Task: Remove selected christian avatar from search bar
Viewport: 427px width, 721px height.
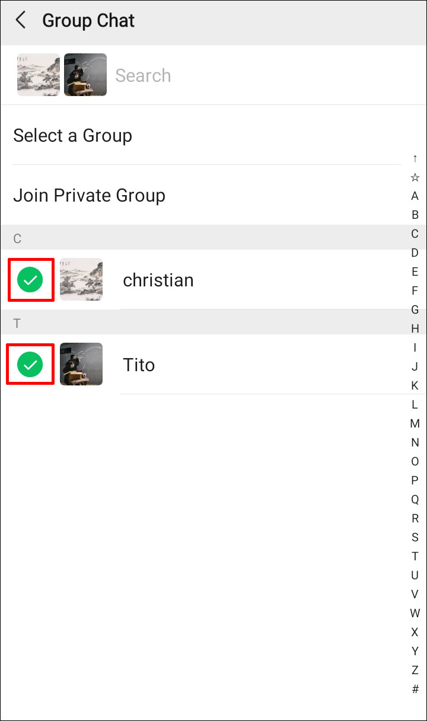Action: [39, 75]
